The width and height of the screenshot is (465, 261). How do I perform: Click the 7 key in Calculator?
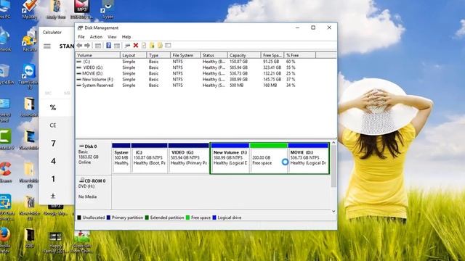[53, 144]
